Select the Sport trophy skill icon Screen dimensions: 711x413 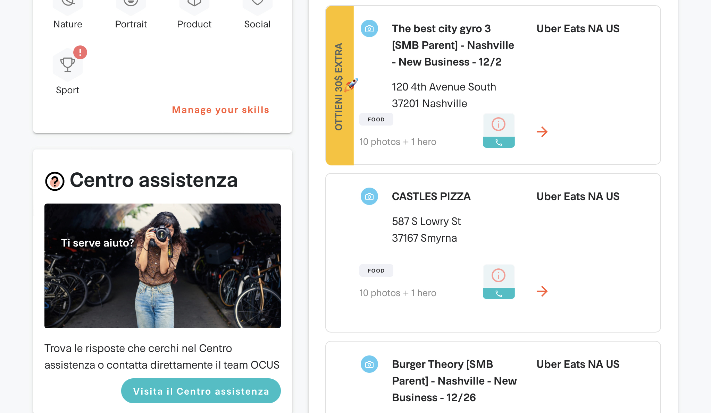[68, 65]
